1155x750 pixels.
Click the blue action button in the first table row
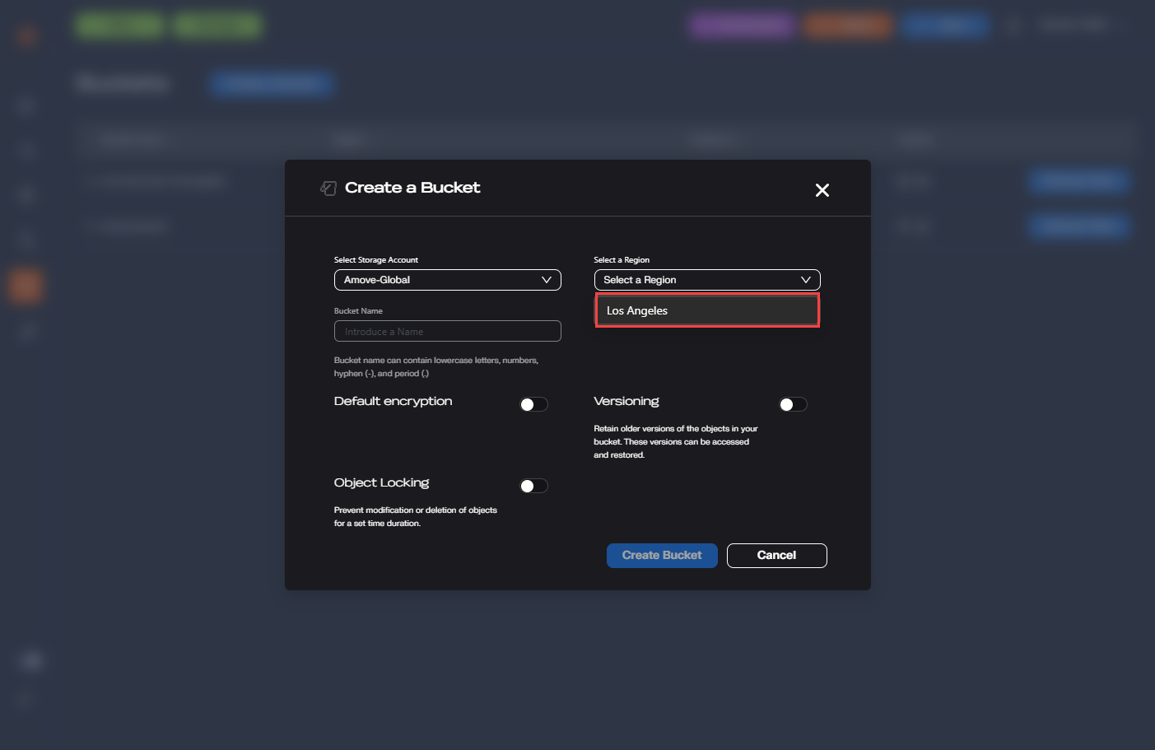tap(1078, 181)
